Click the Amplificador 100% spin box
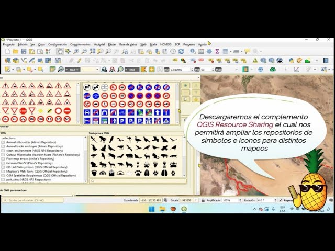The height and width of the screenshot is (251, 335). tap(232, 200)
